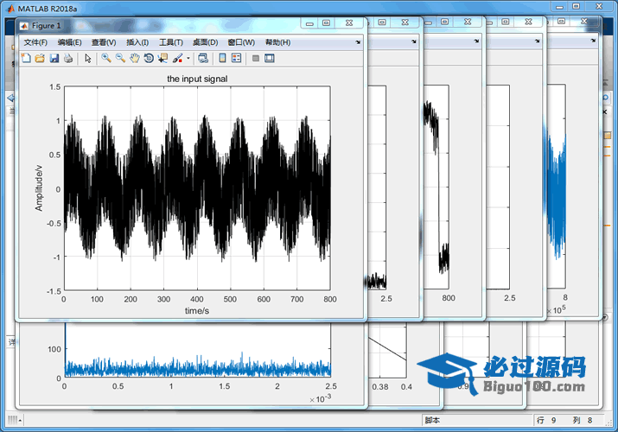Activate the Zoom In tool
The width and height of the screenshot is (618, 432).
[106, 58]
